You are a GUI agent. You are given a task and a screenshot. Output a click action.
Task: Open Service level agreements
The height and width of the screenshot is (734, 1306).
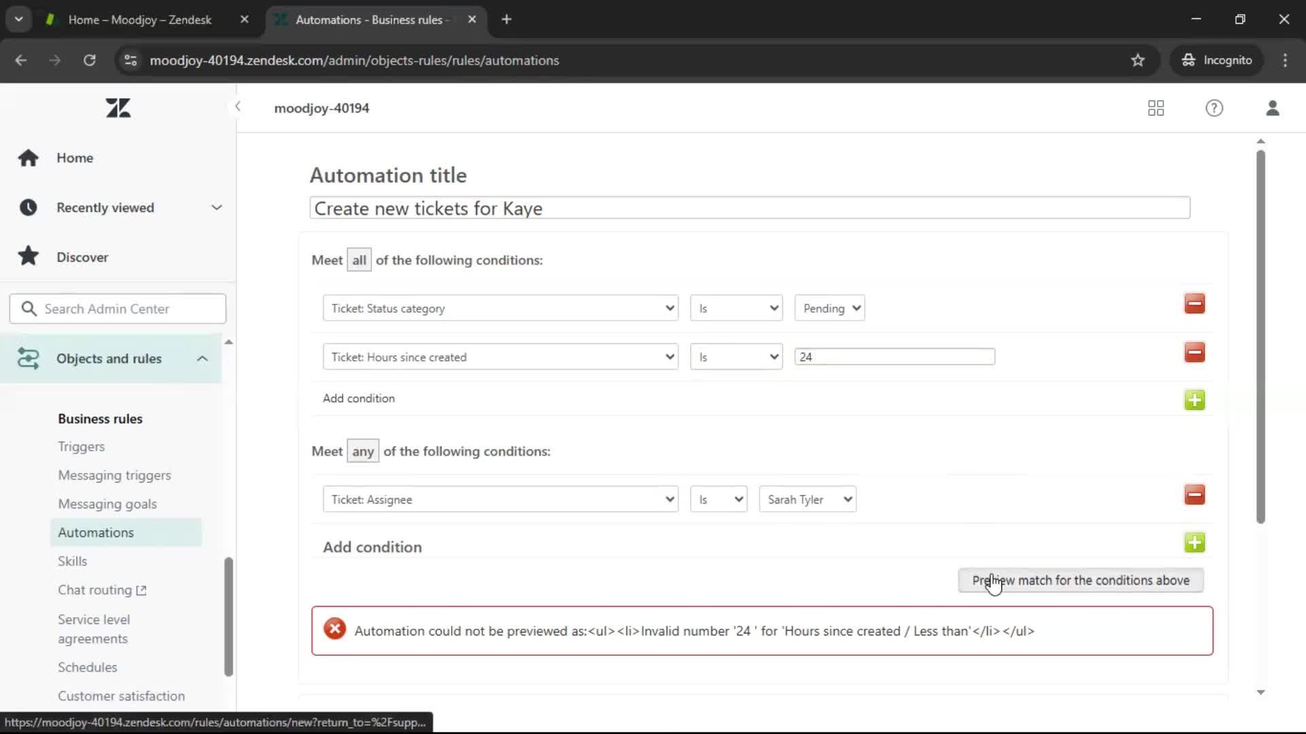coord(94,629)
